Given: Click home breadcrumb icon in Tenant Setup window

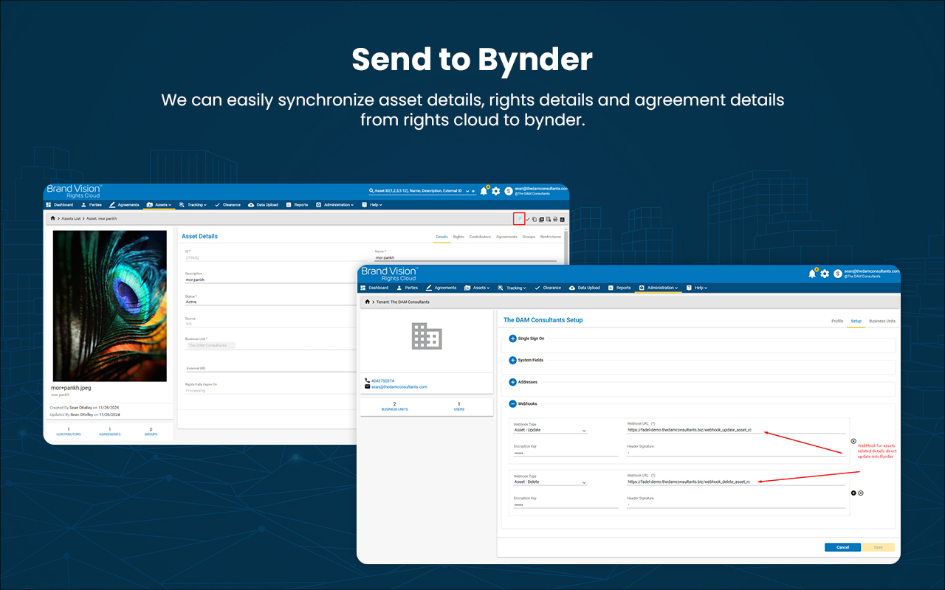Looking at the screenshot, I should 368,302.
